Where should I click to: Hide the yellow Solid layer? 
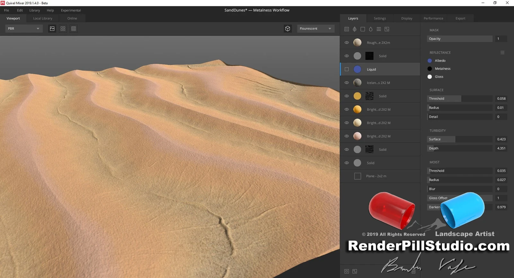pyautogui.click(x=347, y=96)
